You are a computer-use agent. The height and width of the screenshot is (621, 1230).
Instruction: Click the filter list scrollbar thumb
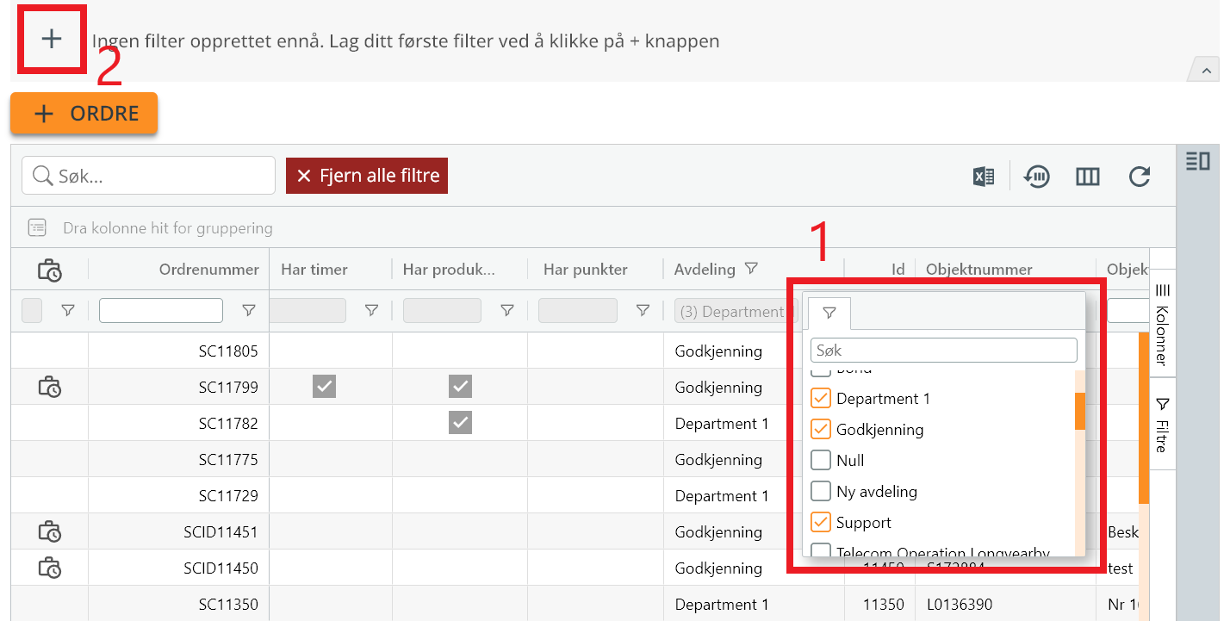pos(1079,411)
